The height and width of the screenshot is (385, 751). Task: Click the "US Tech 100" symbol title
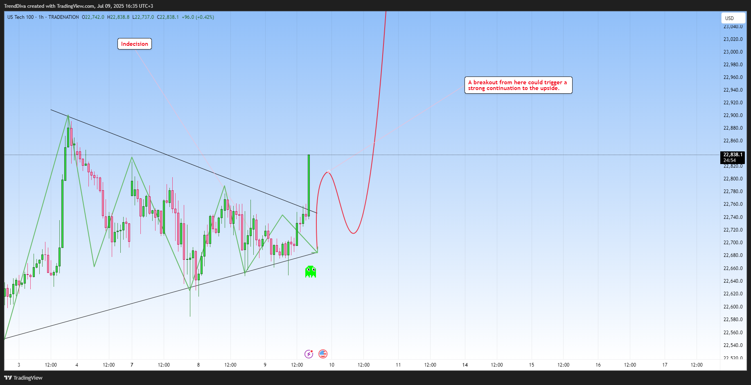click(20, 17)
